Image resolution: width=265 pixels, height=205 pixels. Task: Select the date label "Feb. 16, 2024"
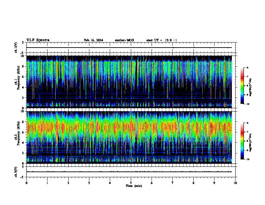tap(93, 40)
